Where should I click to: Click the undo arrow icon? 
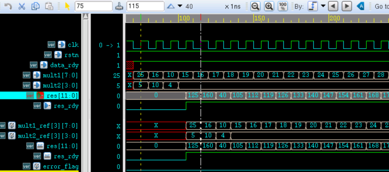point(8,6)
